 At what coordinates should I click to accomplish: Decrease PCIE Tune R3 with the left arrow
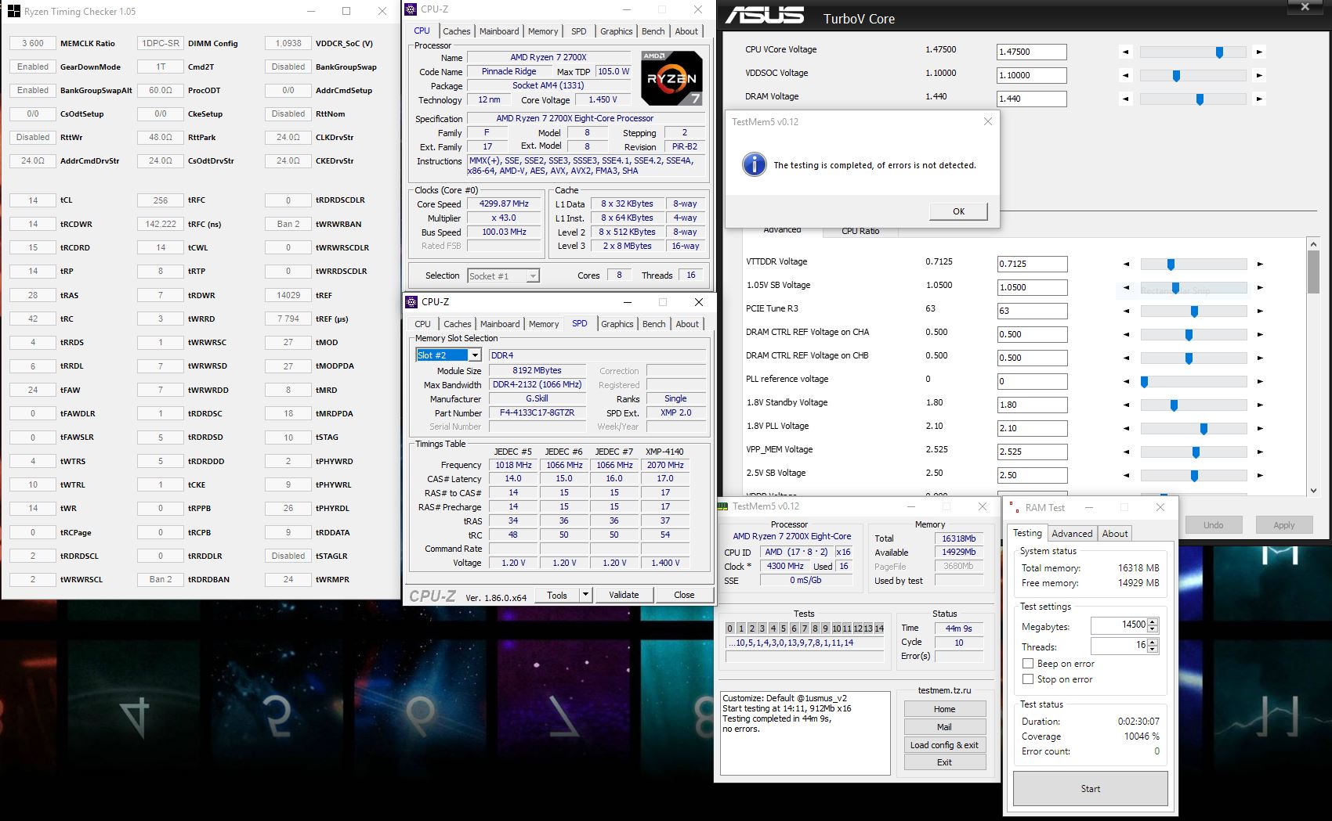[x=1127, y=311]
